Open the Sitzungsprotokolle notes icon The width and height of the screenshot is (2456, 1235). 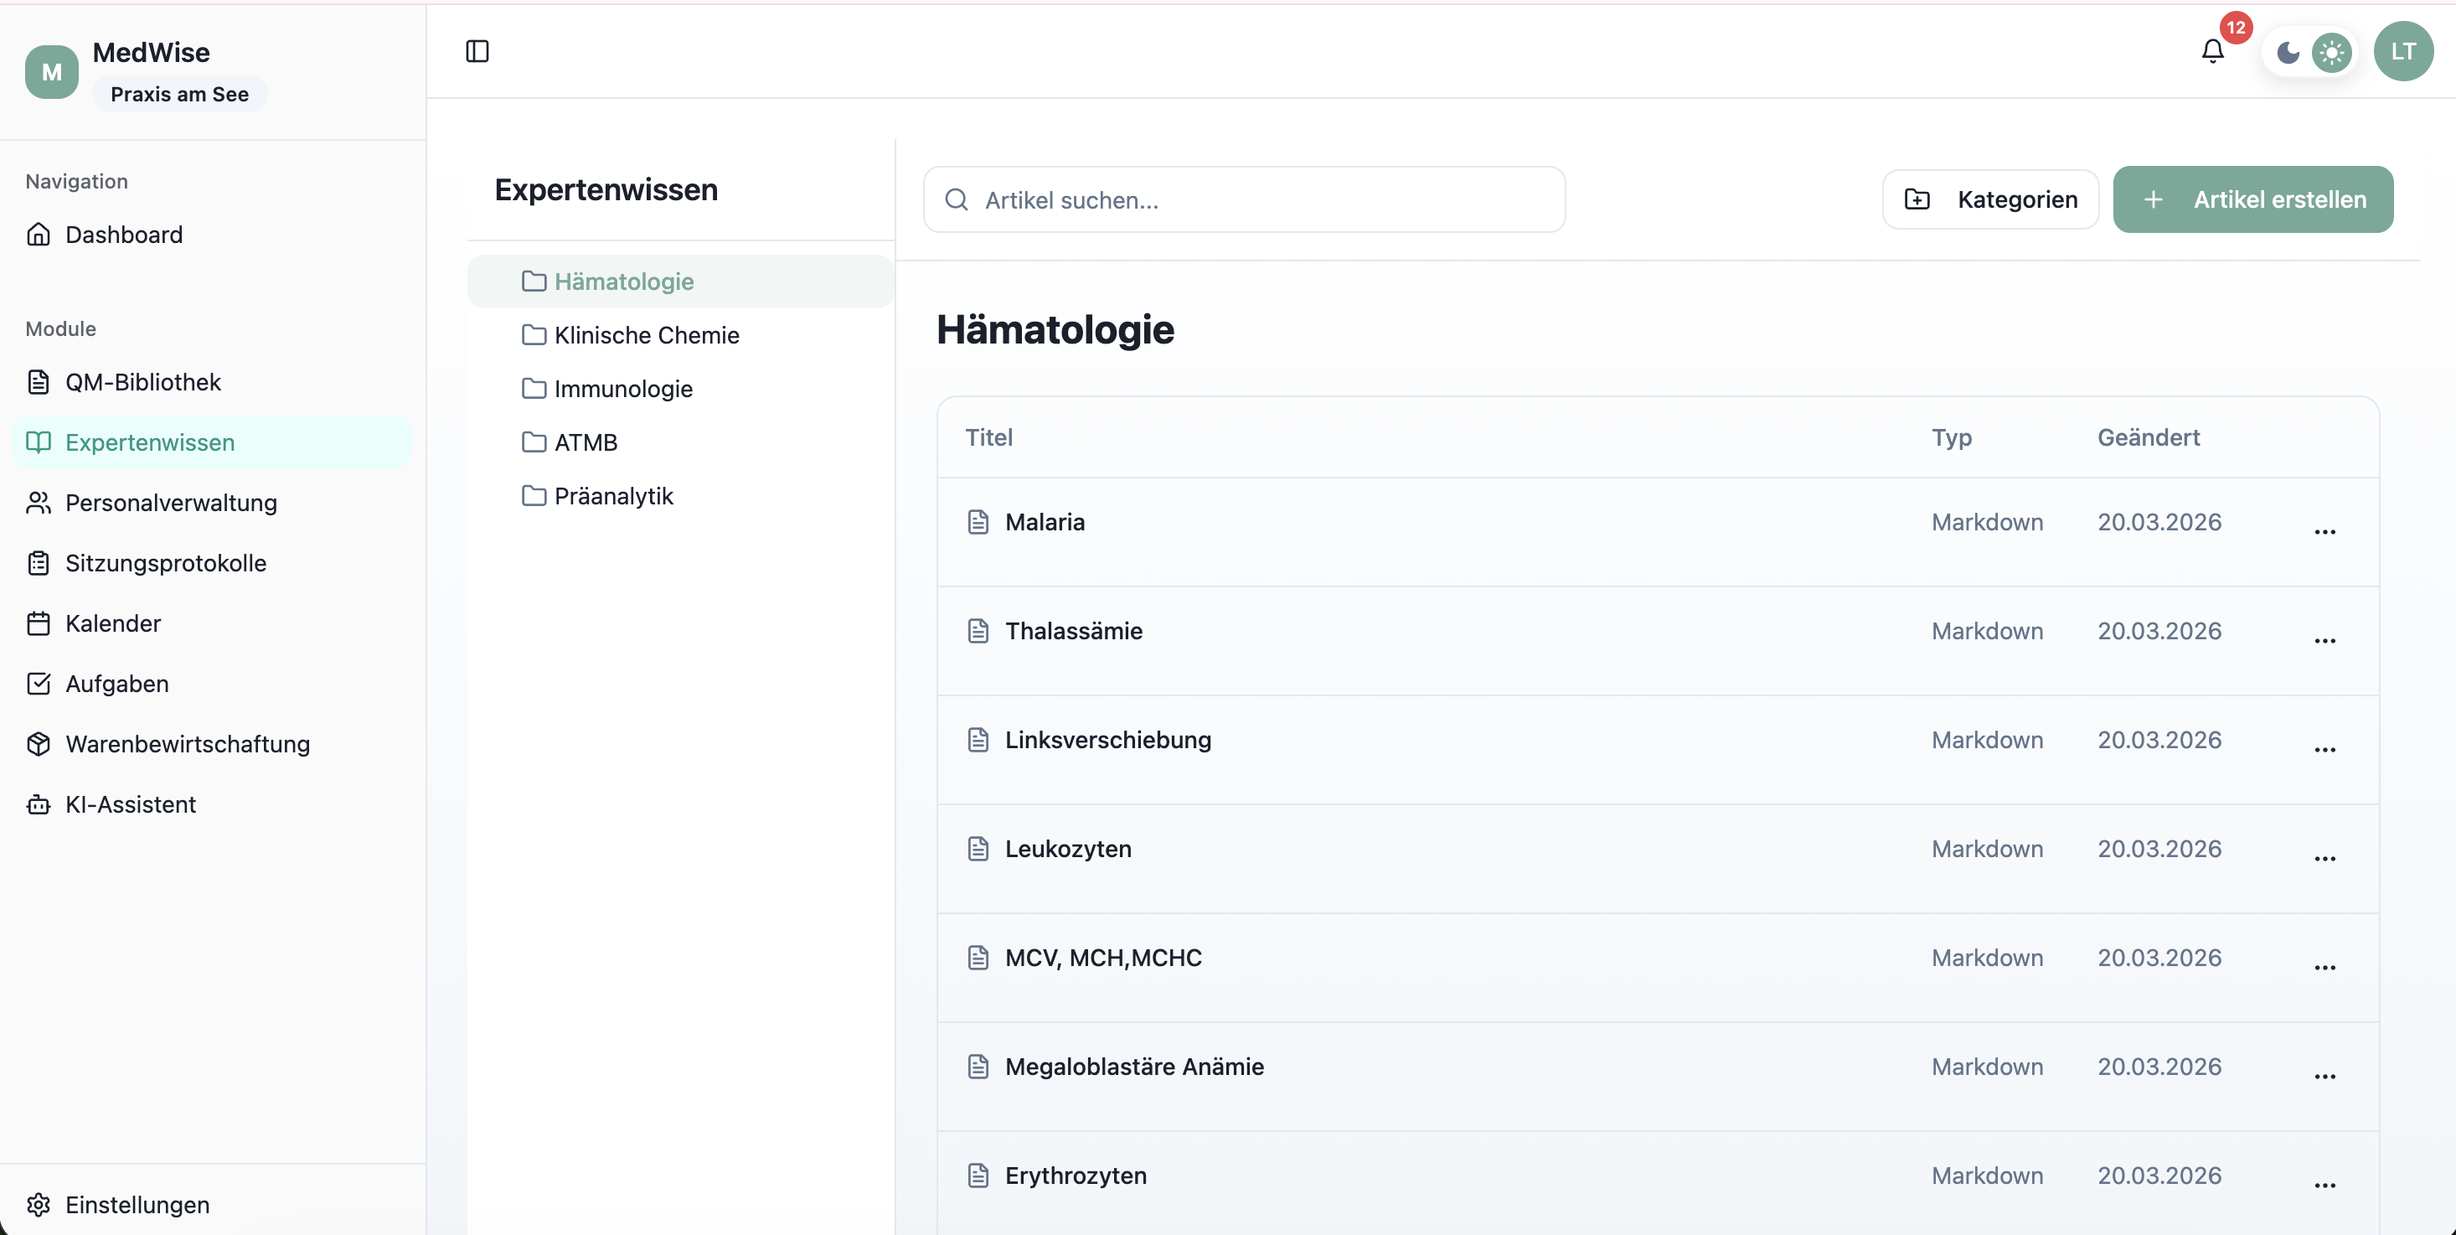[x=39, y=563]
